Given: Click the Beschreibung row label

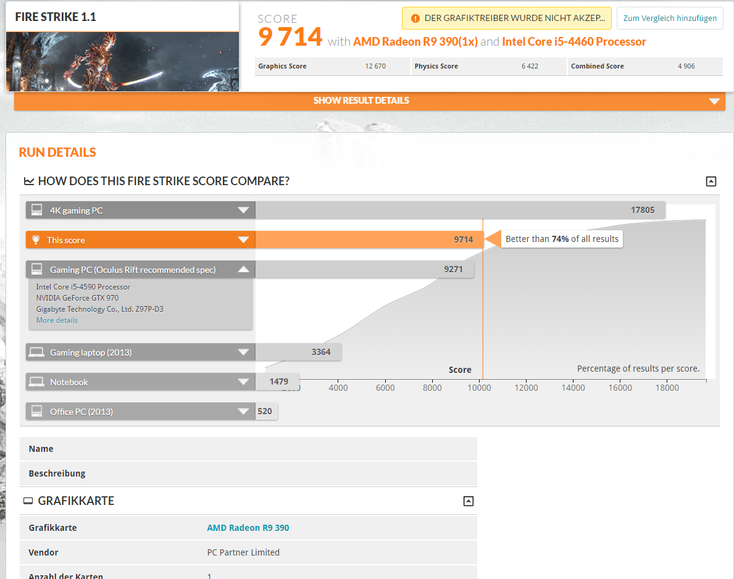Looking at the screenshot, I should click(x=57, y=473).
